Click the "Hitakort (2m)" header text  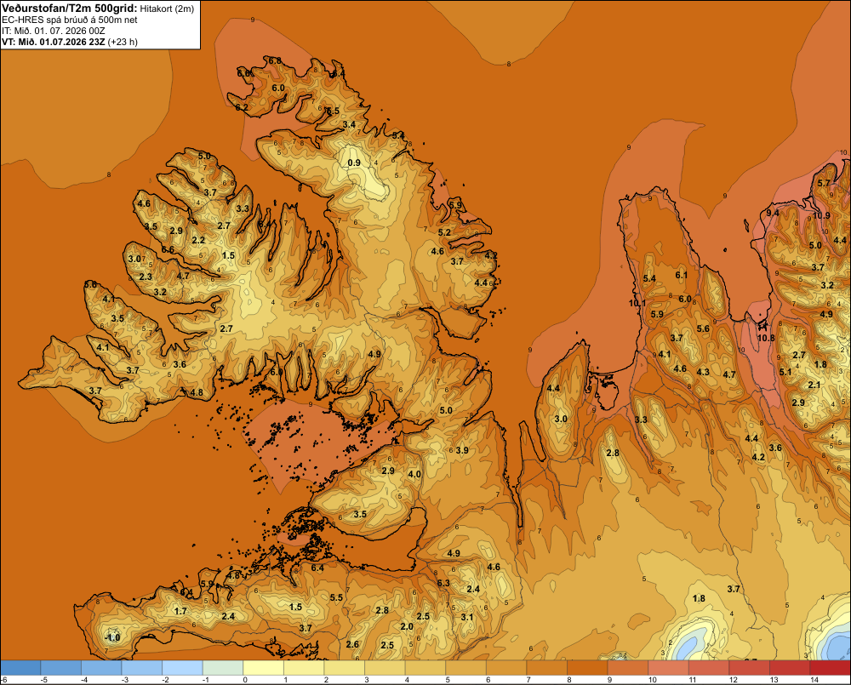click(167, 9)
